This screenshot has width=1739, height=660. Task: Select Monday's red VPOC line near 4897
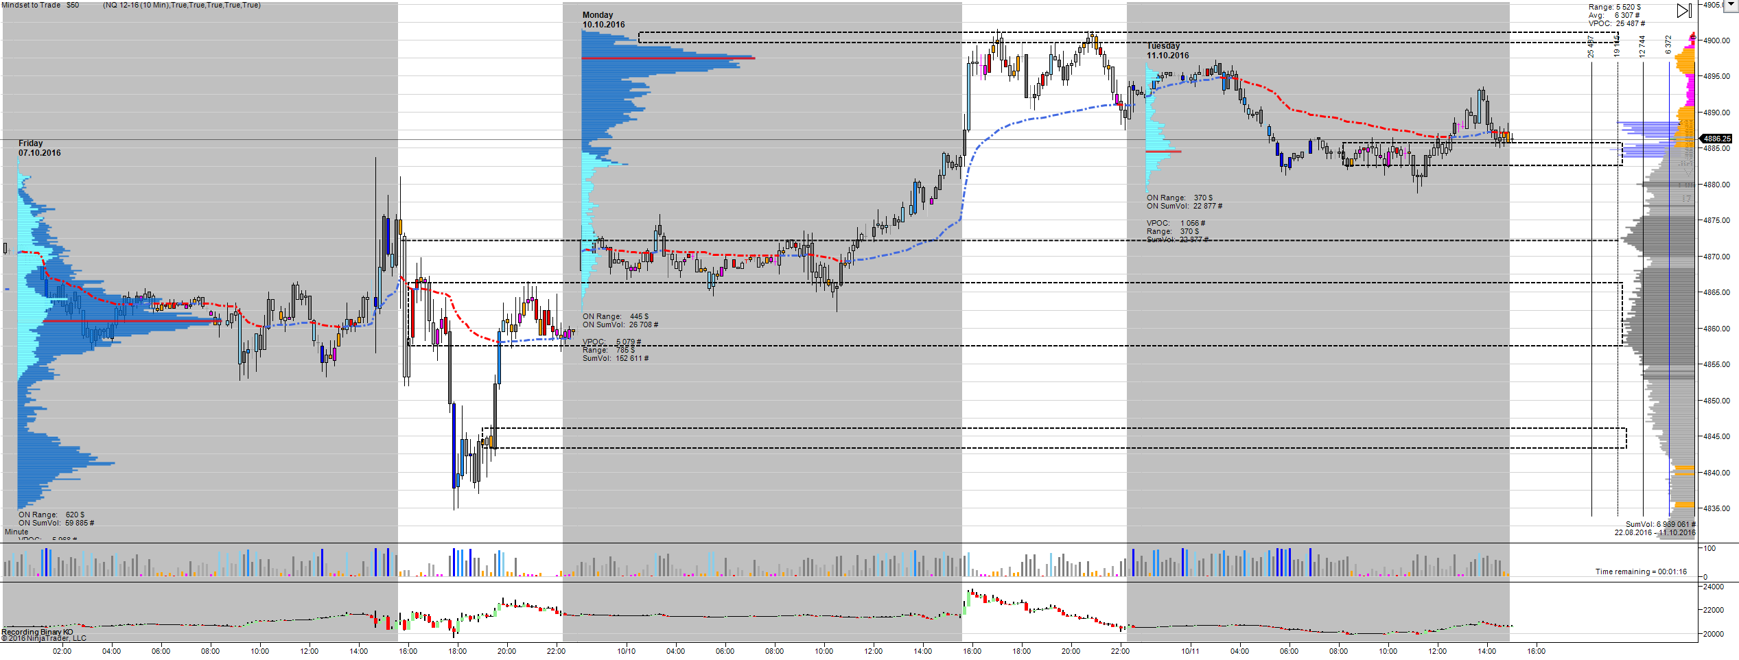pos(668,58)
